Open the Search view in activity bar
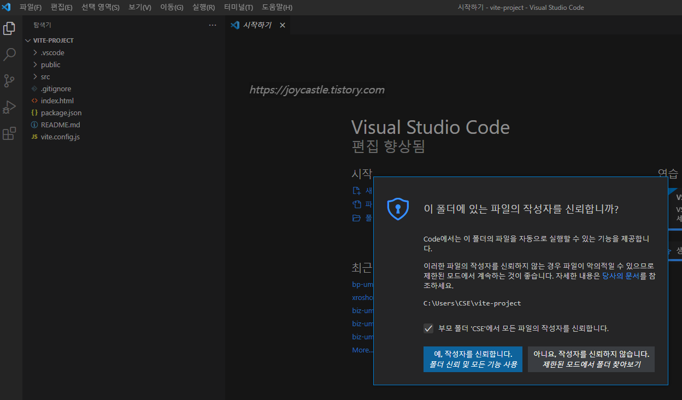 point(9,55)
